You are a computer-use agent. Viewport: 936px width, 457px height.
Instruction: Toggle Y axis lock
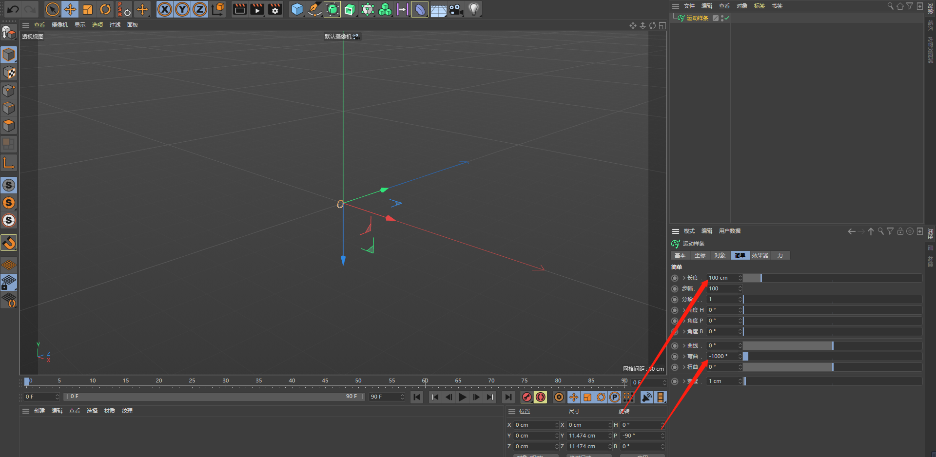[182, 9]
